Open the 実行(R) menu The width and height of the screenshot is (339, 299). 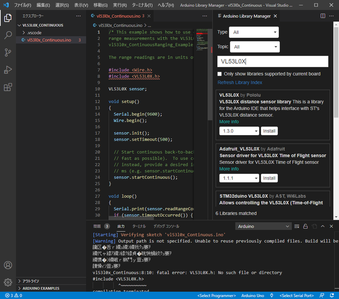(x=120, y=5)
